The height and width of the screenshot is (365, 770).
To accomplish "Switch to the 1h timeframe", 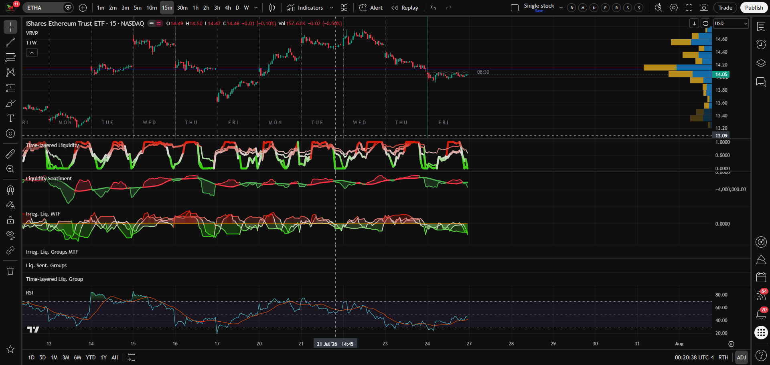I will pyautogui.click(x=195, y=8).
